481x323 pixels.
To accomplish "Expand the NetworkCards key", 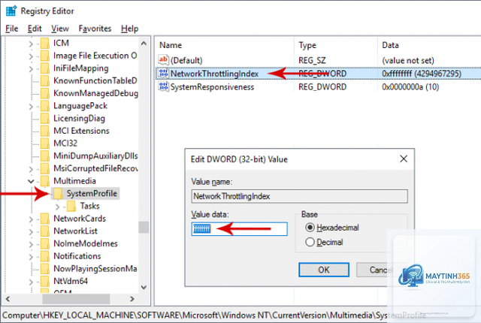I will [x=31, y=219].
